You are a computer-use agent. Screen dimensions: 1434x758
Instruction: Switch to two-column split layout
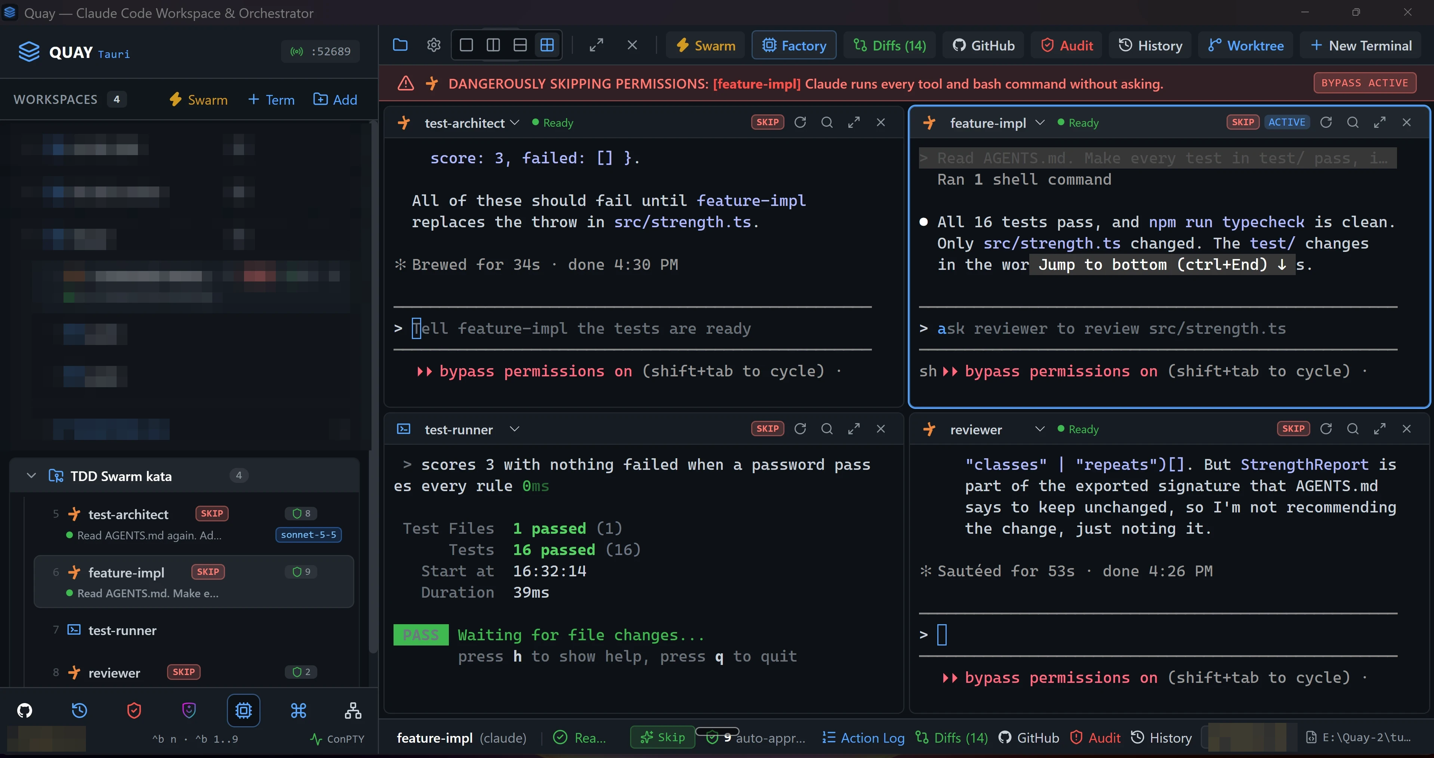pyautogui.click(x=493, y=45)
